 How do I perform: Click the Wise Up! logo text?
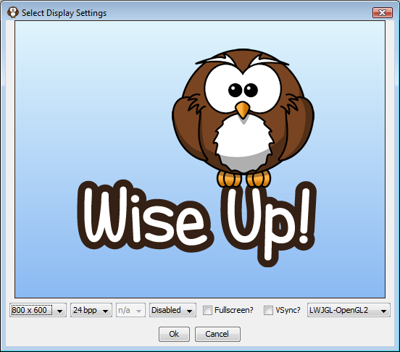[196, 223]
